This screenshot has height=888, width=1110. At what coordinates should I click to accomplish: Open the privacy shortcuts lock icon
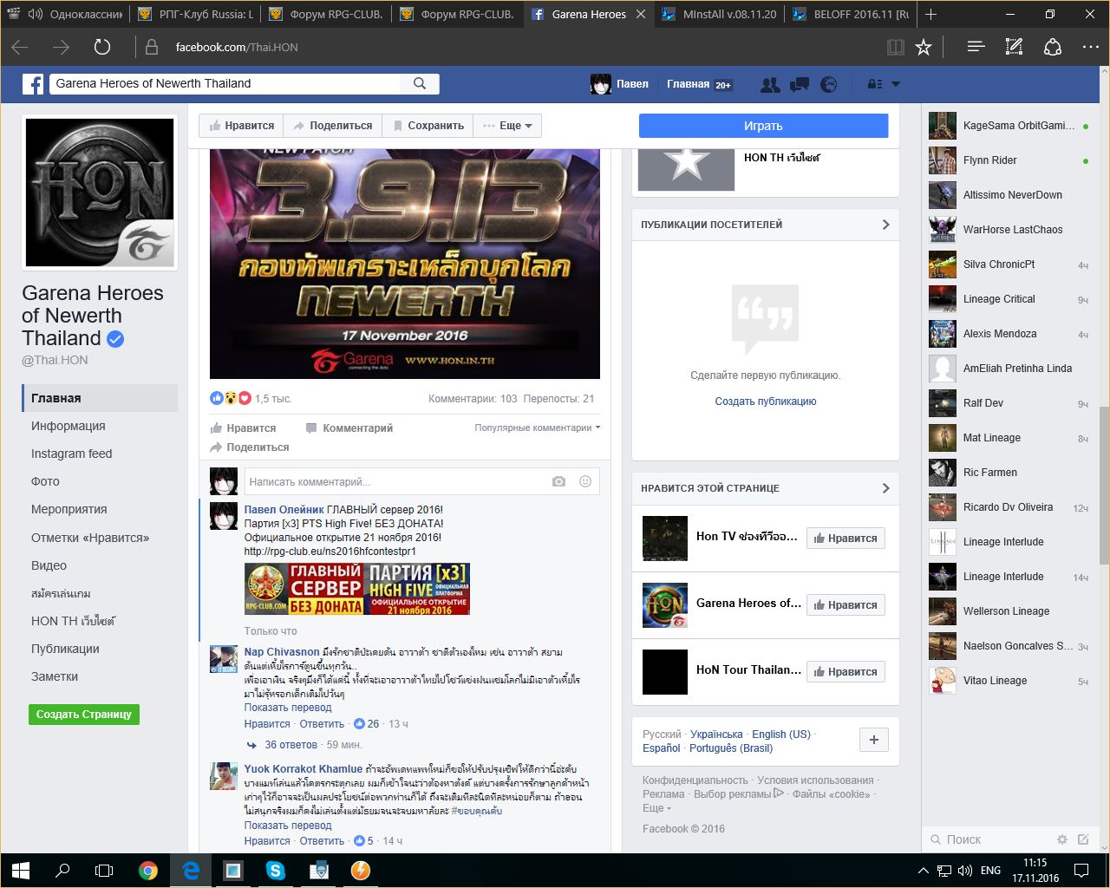pos(875,84)
